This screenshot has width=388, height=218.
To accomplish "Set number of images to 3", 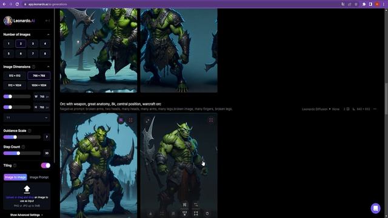I will [x=33, y=44].
